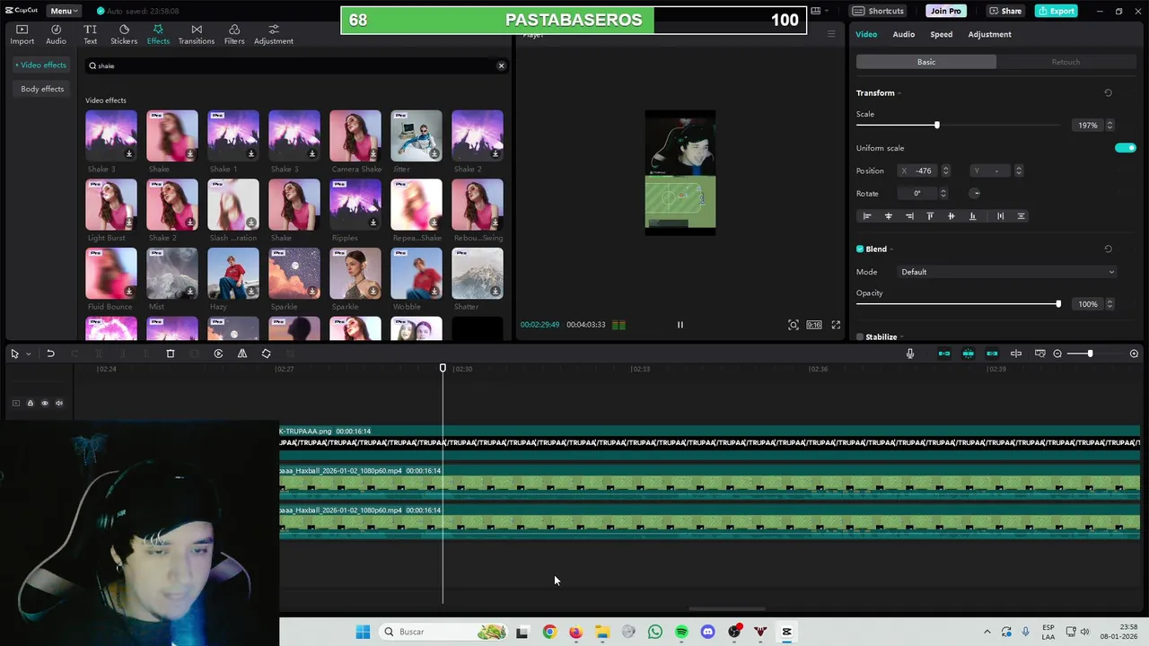The image size is (1149, 646).
Task: Step the Scale percentage value
Action: point(1110,125)
